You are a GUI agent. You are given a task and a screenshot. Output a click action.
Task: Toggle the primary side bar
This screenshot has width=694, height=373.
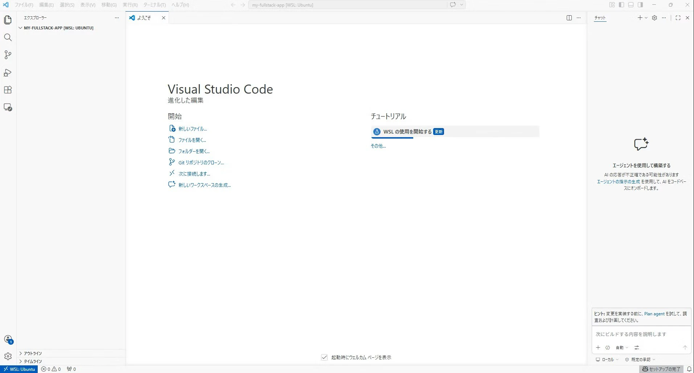coord(621,5)
